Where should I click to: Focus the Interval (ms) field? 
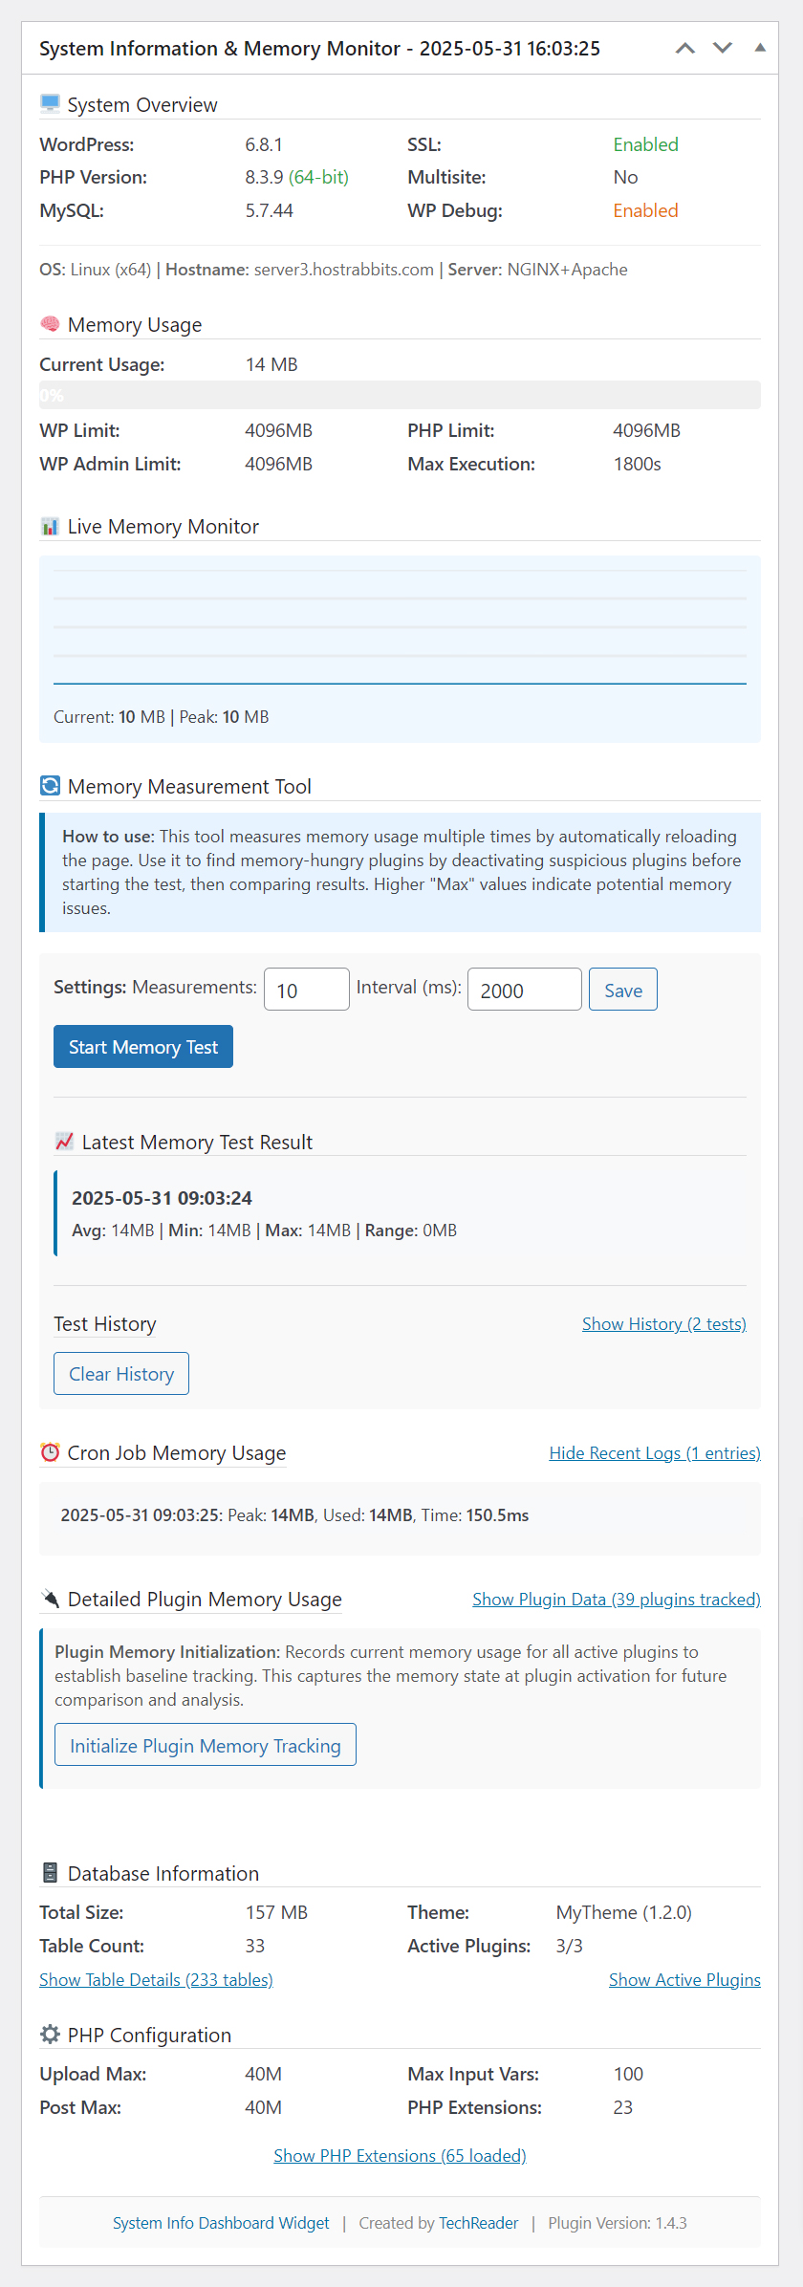(x=525, y=990)
